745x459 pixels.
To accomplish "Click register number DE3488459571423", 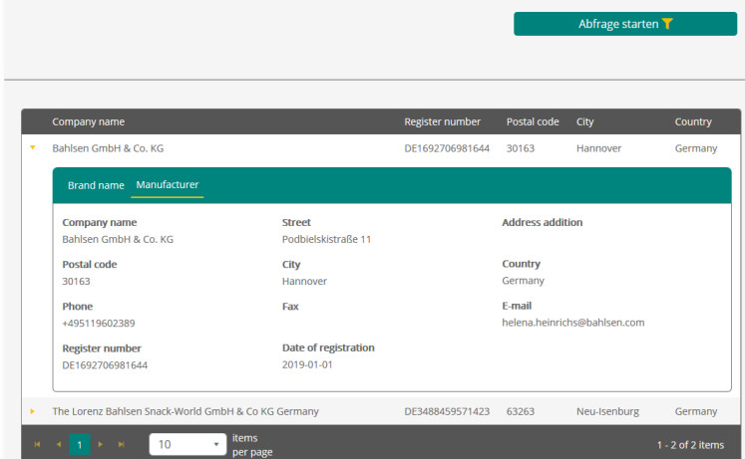I will (447, 411).
